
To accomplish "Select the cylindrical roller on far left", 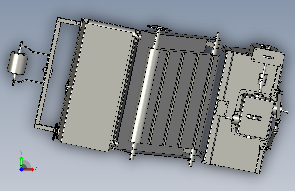I will 17,63.
